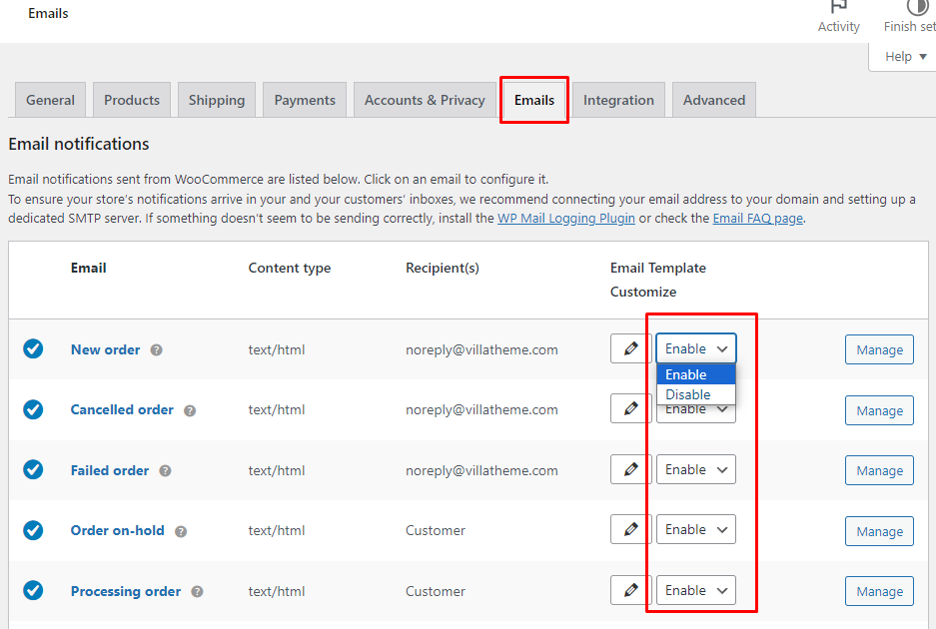This screenshot has width=936, height=629.
Task: Click the help question mark next to New order
Action: (x=157, y=350)
